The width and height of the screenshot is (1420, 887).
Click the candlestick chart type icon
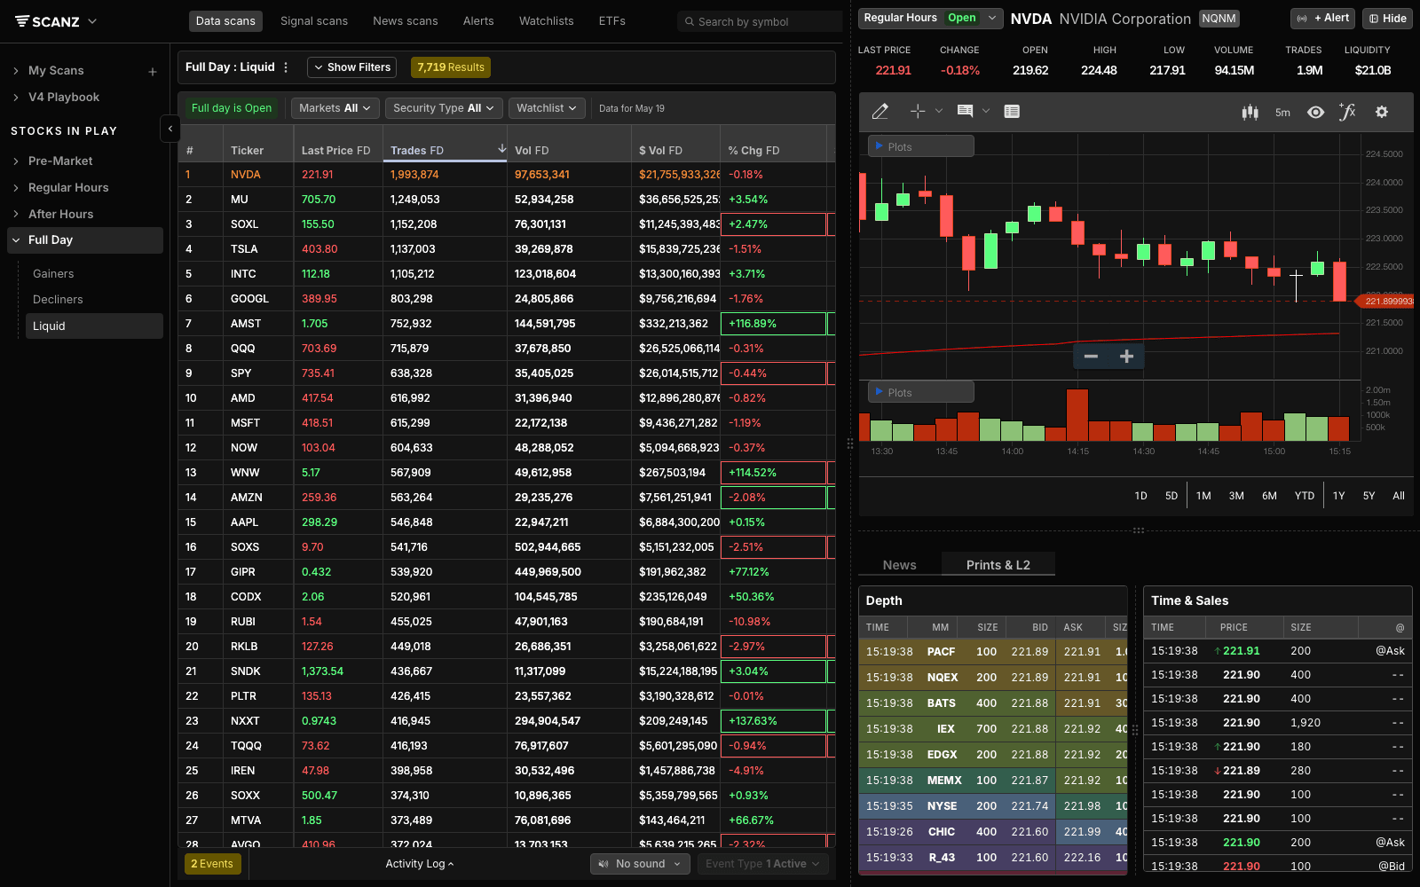coord(1250,112)
